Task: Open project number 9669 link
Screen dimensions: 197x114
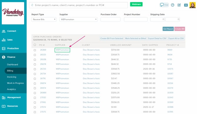Action: coord(170,50)
